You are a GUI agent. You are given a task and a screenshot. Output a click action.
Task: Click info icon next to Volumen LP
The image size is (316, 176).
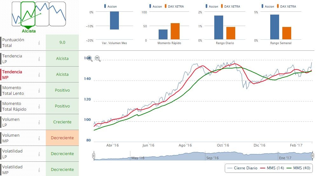pos(39,122)
